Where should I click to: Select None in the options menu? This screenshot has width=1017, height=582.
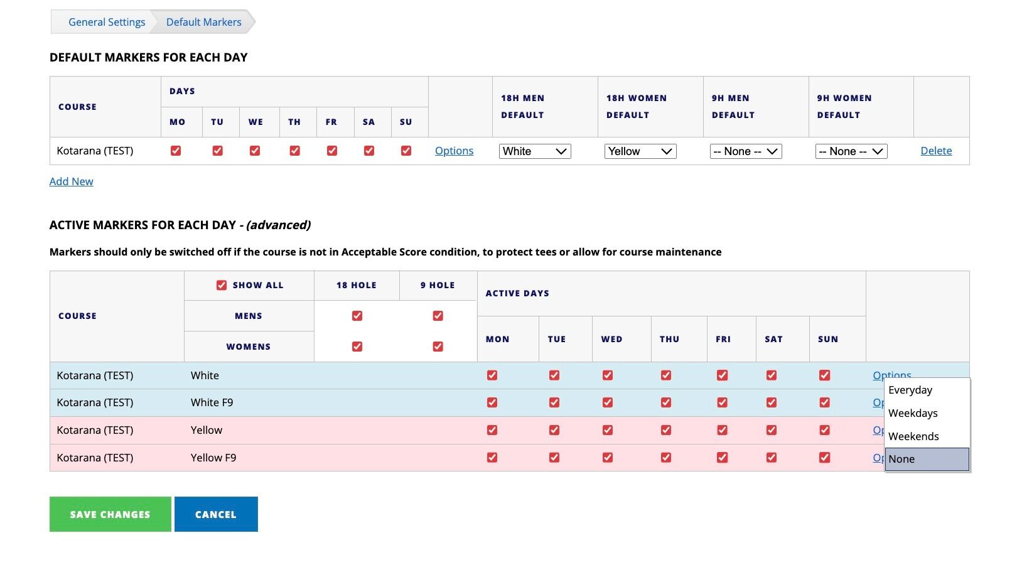click(927, 459)
